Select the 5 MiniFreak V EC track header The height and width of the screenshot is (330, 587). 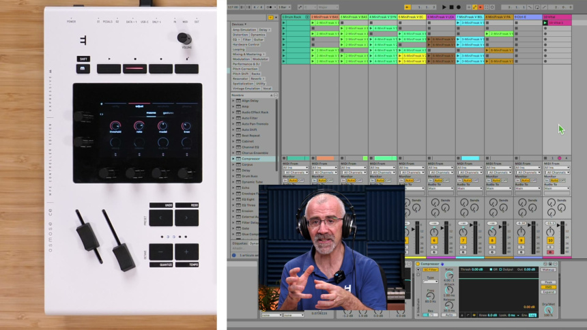(412, 17)
